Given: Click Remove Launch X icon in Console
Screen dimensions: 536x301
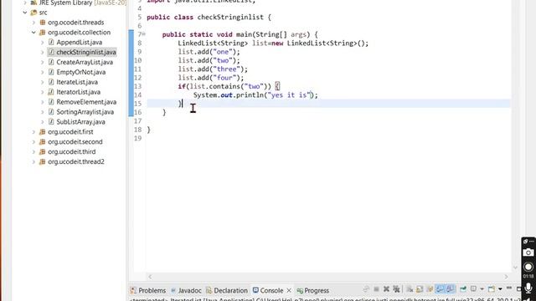Looking at the screenshot, I should point(386,289).
